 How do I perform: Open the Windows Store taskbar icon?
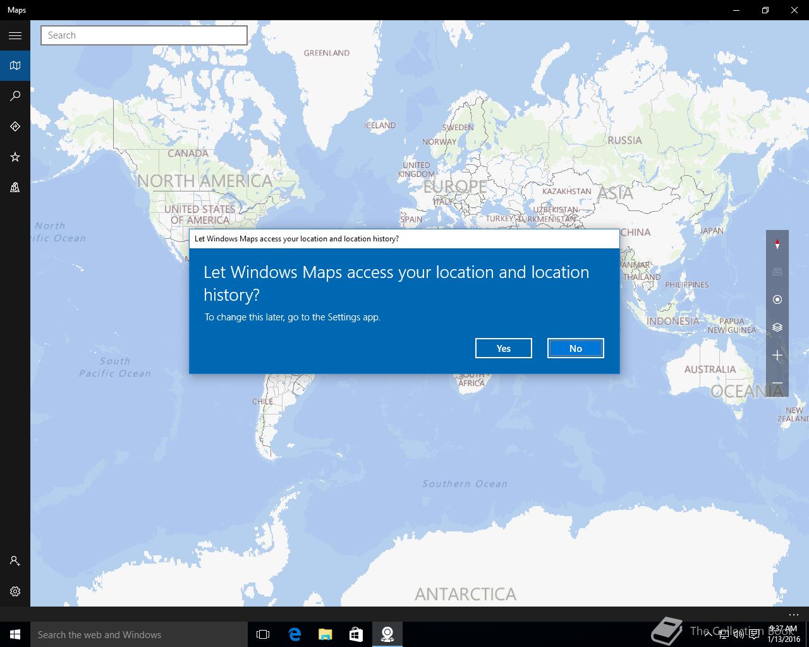pos(356,634)
